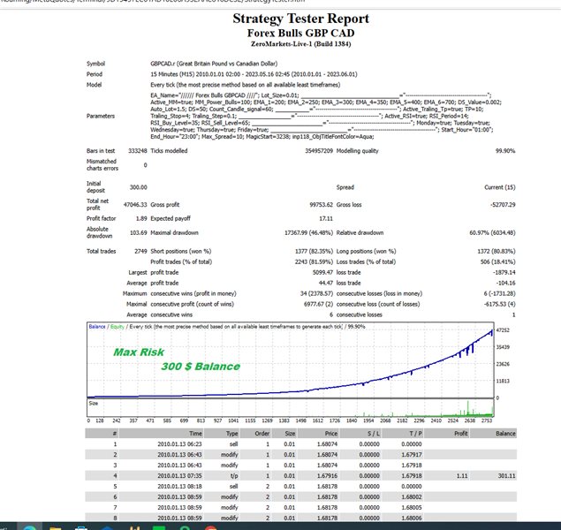Click the 'T / P' column header
This screenshot has height=530, width=561.
416,434
